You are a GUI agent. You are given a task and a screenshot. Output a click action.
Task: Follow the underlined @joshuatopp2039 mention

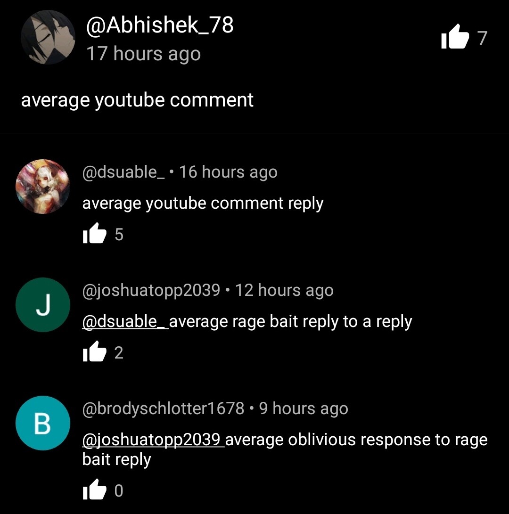[x=153, y=440]
